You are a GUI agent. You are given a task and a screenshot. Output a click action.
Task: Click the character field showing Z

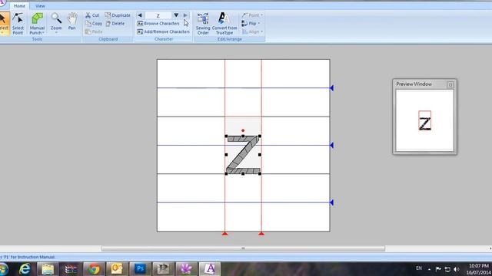point(158,15)
